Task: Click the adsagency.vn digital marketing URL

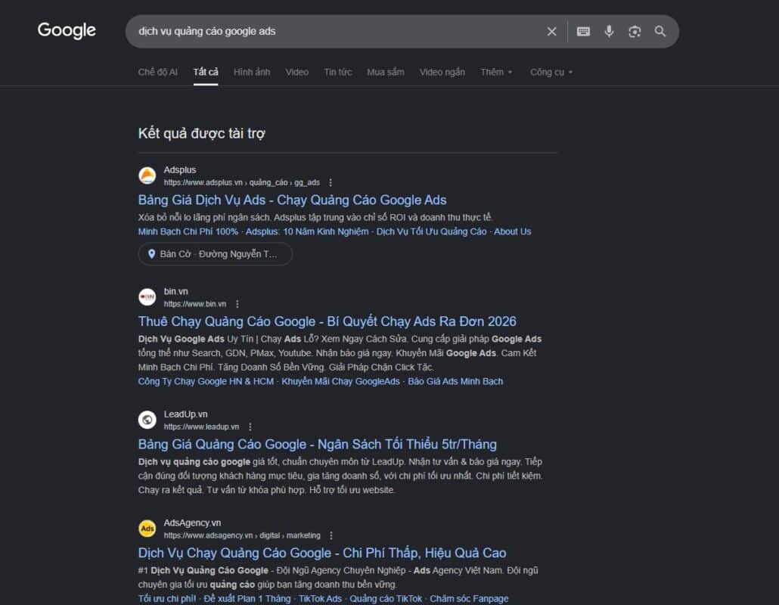Action: click(x=242, y=535)
